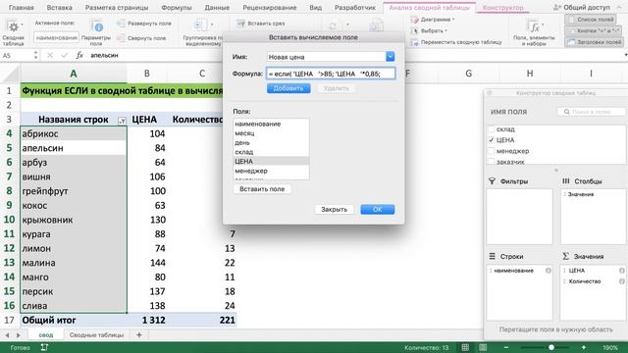Select склад in the dialog's Поля list
The image size is (628, 353).
click(271, 152)
